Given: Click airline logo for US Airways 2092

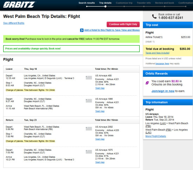Looking at the screenshot, I should coord(89,129).
